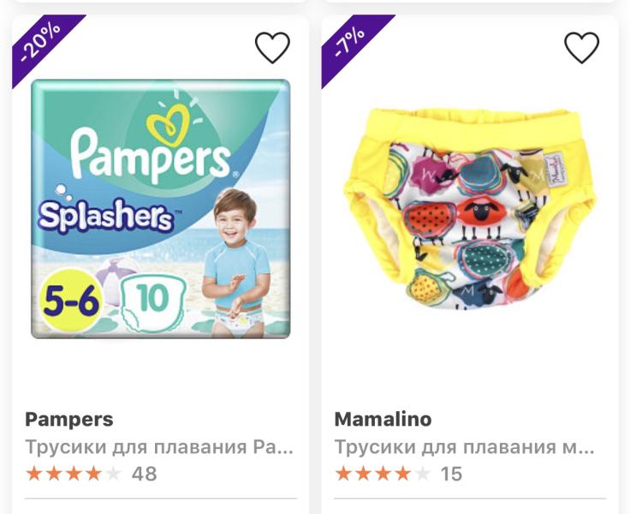View the 15 reviews for Mamalino
630x514 pixels.
[x=451, y=473]
